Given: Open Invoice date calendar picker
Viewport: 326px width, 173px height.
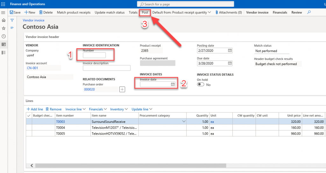Looking at the screenshot, I should coord(173,84).
